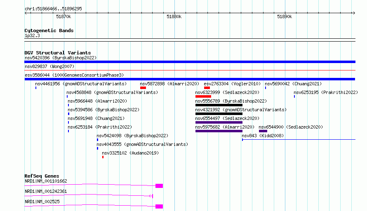Select the esv3586044 blue variant bar
This screenshot has height=211, width=367.
point(190,79)
